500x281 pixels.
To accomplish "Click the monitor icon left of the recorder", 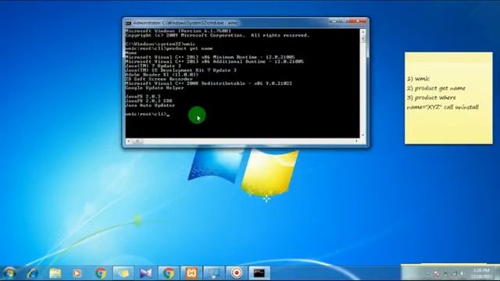I will pos(213,273).
